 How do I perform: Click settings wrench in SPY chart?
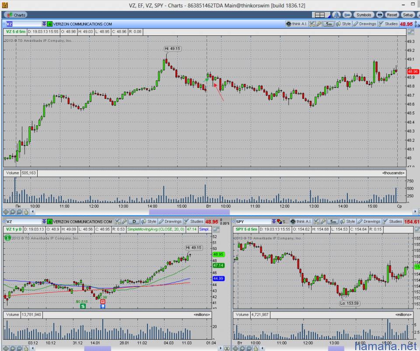[323, 222]
